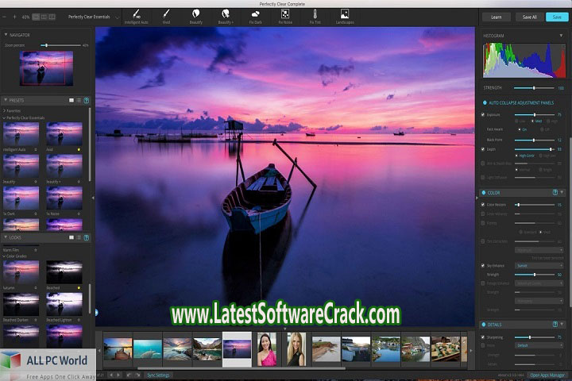Adjust the Strength slider below histogram
The width and height of the screenshot is (572, 381).
click(x=533, y=88)
